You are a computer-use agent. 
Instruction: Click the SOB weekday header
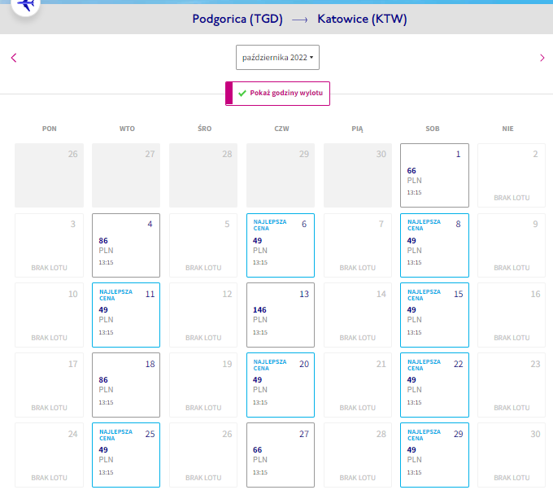coord(433,129)
